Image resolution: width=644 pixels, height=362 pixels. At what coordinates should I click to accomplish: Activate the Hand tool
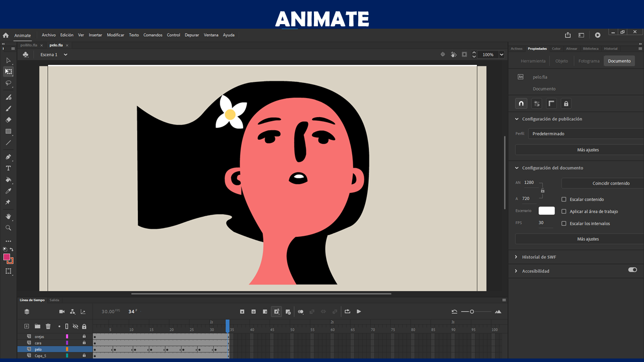tap(9, 216)
